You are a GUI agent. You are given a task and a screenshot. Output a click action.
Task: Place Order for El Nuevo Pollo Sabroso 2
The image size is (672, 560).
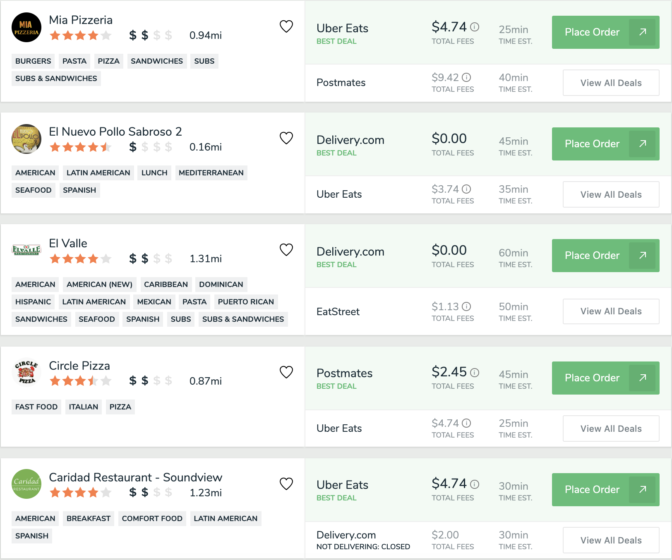(605, 144)
